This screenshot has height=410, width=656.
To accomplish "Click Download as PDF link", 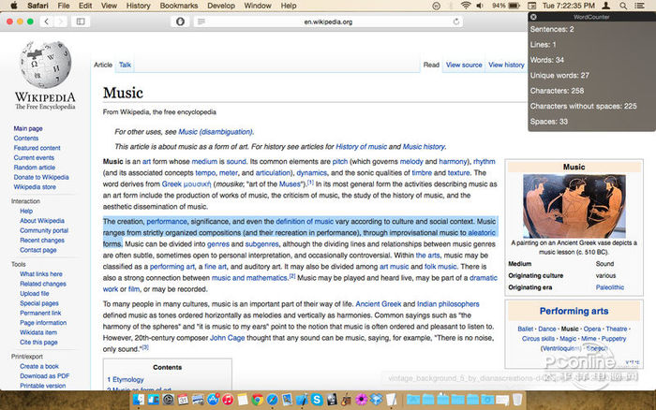I will (x=44, y=376).
